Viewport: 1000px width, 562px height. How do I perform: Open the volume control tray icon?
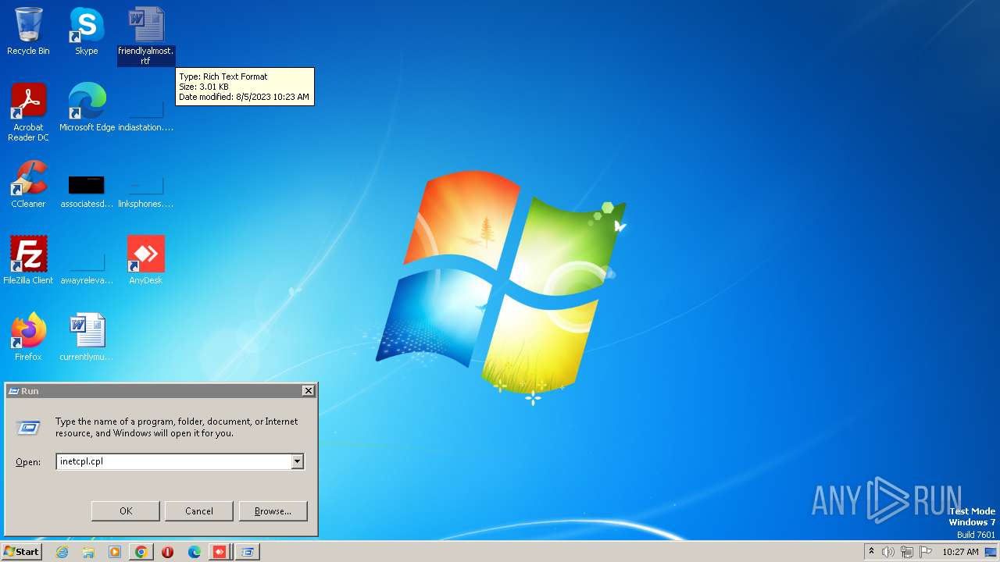888,552
